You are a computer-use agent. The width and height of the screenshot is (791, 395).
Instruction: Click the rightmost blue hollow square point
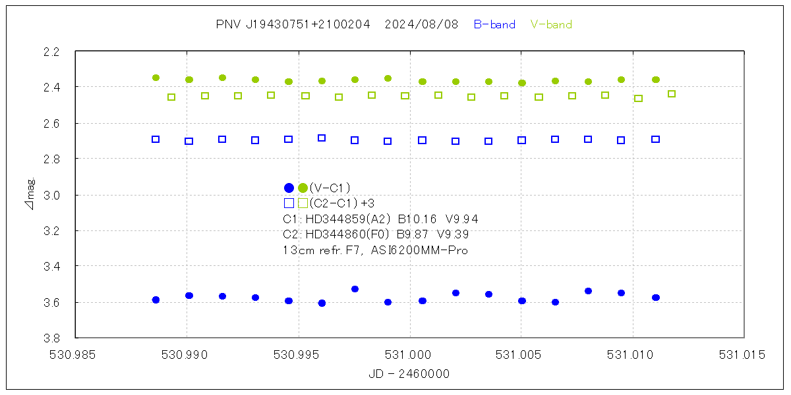(655, 140)
